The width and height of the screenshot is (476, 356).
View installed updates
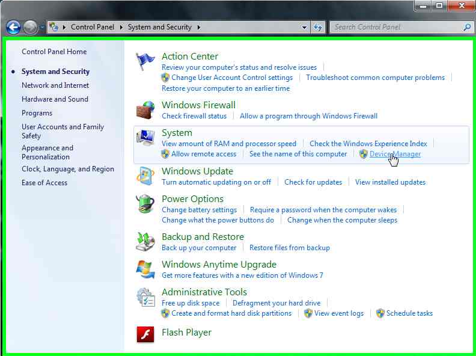tap(391, 182)
